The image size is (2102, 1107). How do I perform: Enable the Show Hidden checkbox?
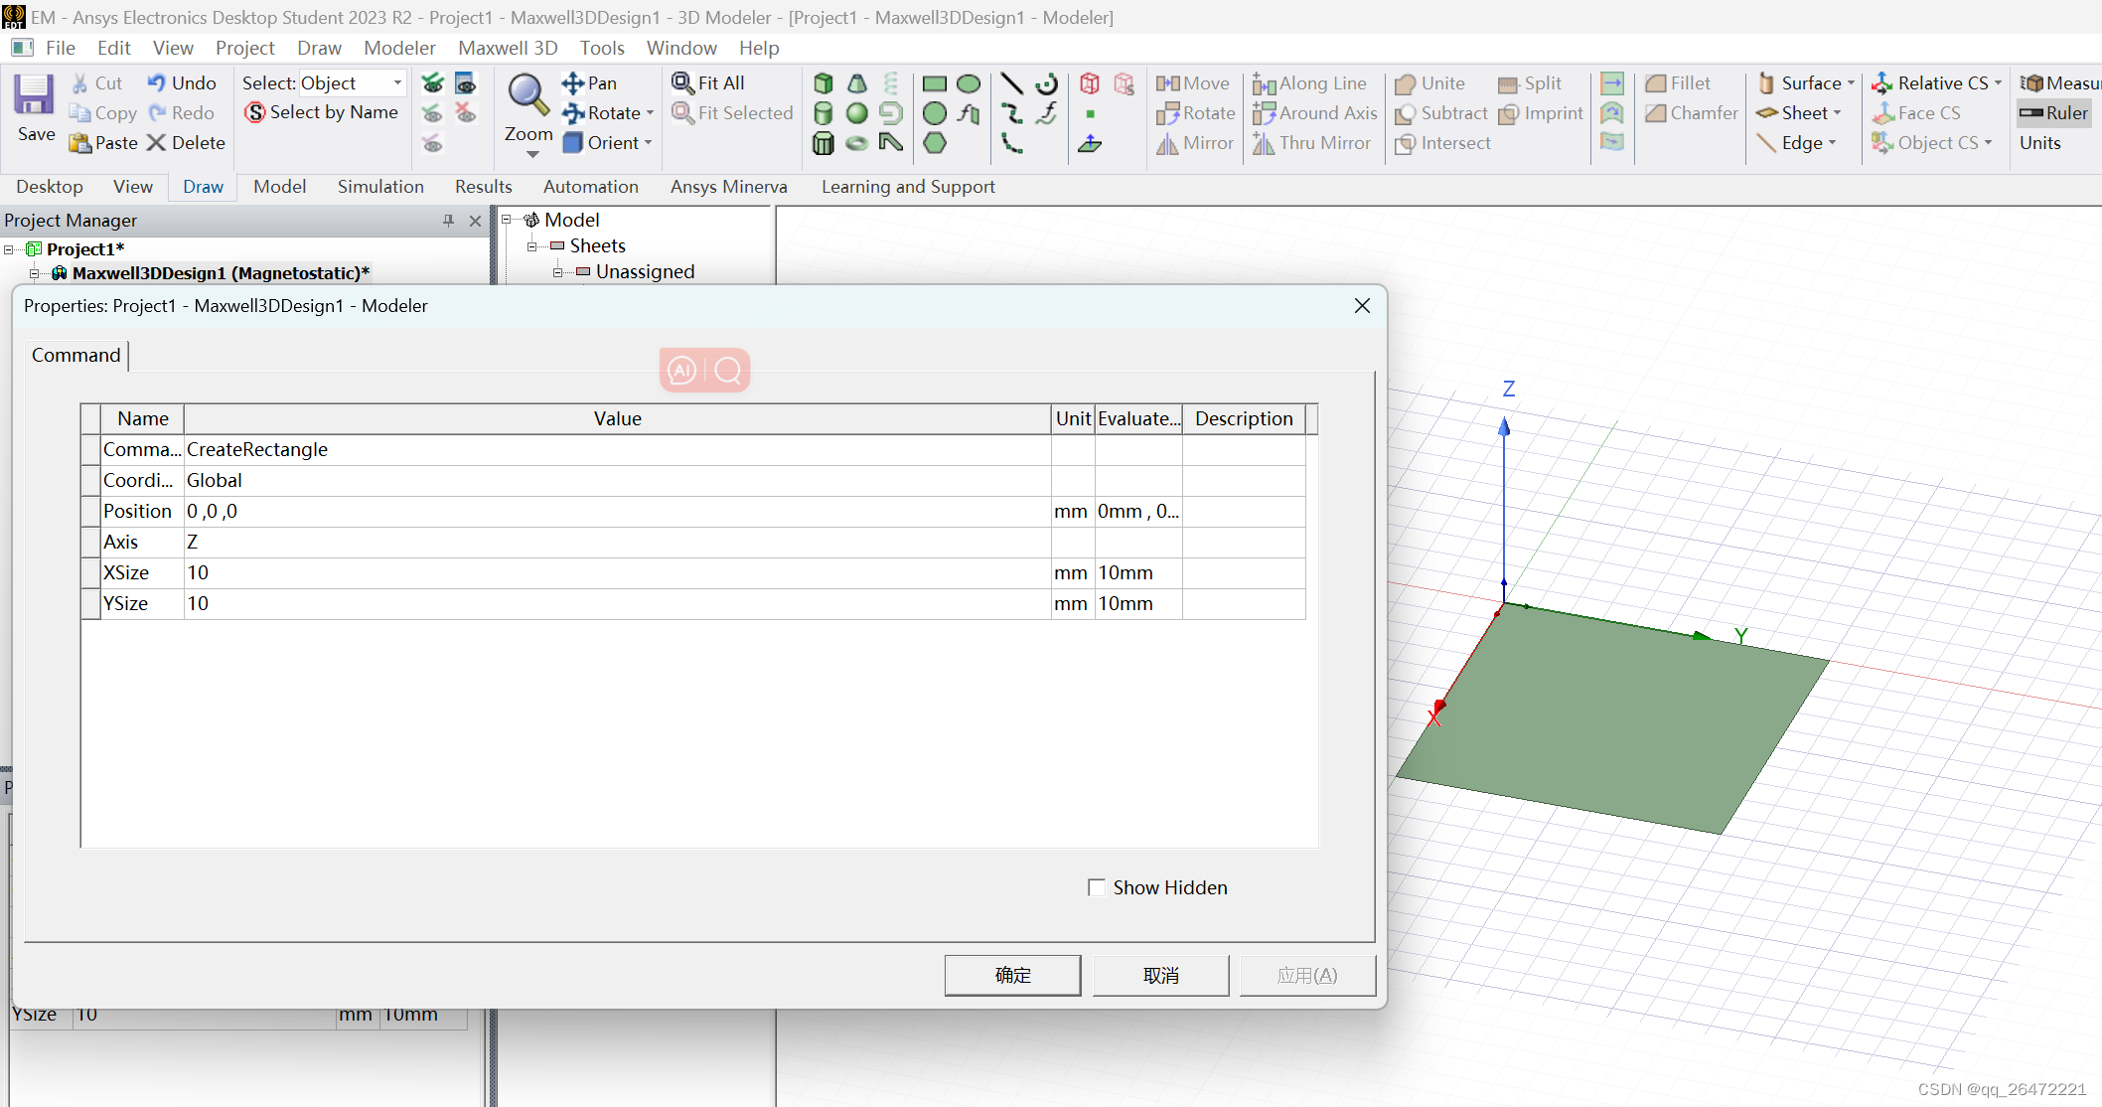(1097, 887)
